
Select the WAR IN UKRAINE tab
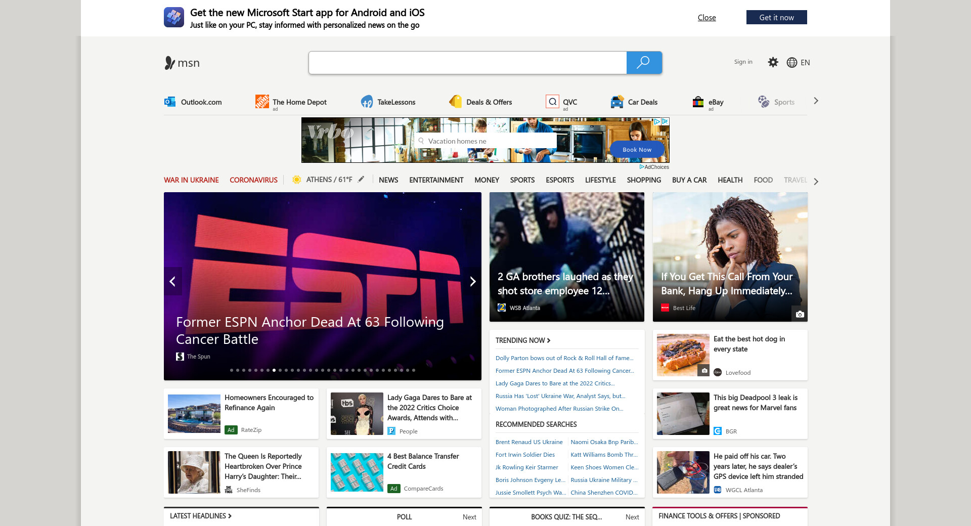click(x=191, y=180)
